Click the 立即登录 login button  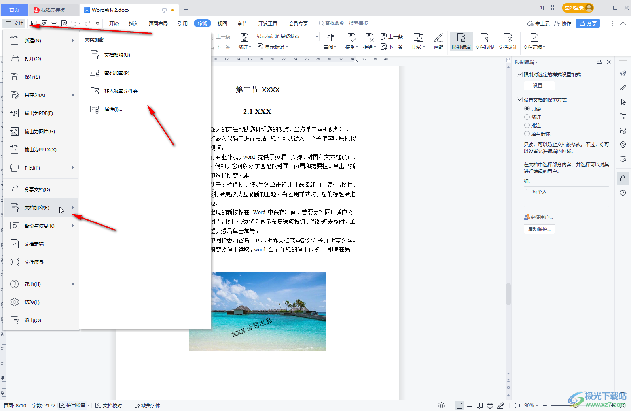pyautogui.click(x=578, y=8)
